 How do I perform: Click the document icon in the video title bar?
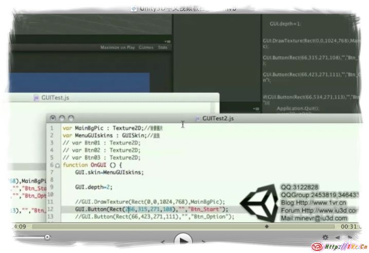pyautogui.click(x=133, y=9)
